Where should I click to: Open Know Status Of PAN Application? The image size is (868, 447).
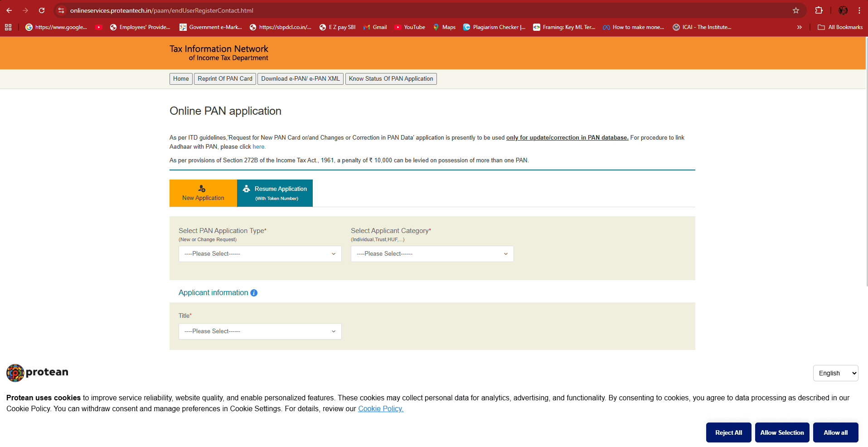[x=390, y=78]
